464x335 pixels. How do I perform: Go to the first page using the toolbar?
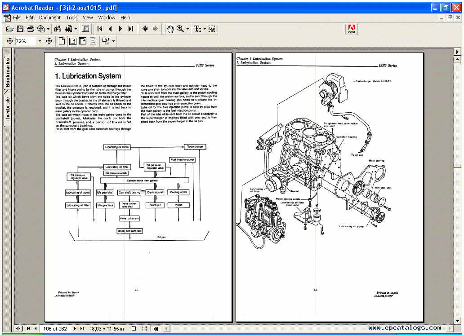[100, 29]
